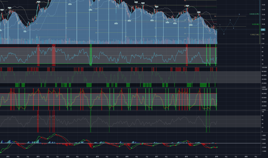Click the R1 pivot label left of wave projection
The width and height of the screenshot is (268, 158).
click(215, 16)
